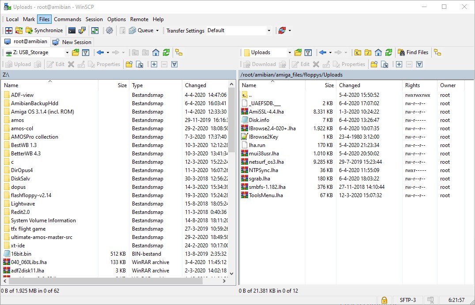Go to local home directory icon
Image resolution: width=475 pixels, height=305 pixels.
[x=156, y=52]
